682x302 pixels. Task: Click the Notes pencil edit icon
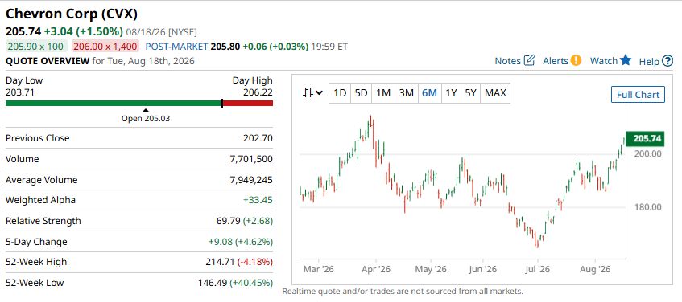[x=529, y=60]
